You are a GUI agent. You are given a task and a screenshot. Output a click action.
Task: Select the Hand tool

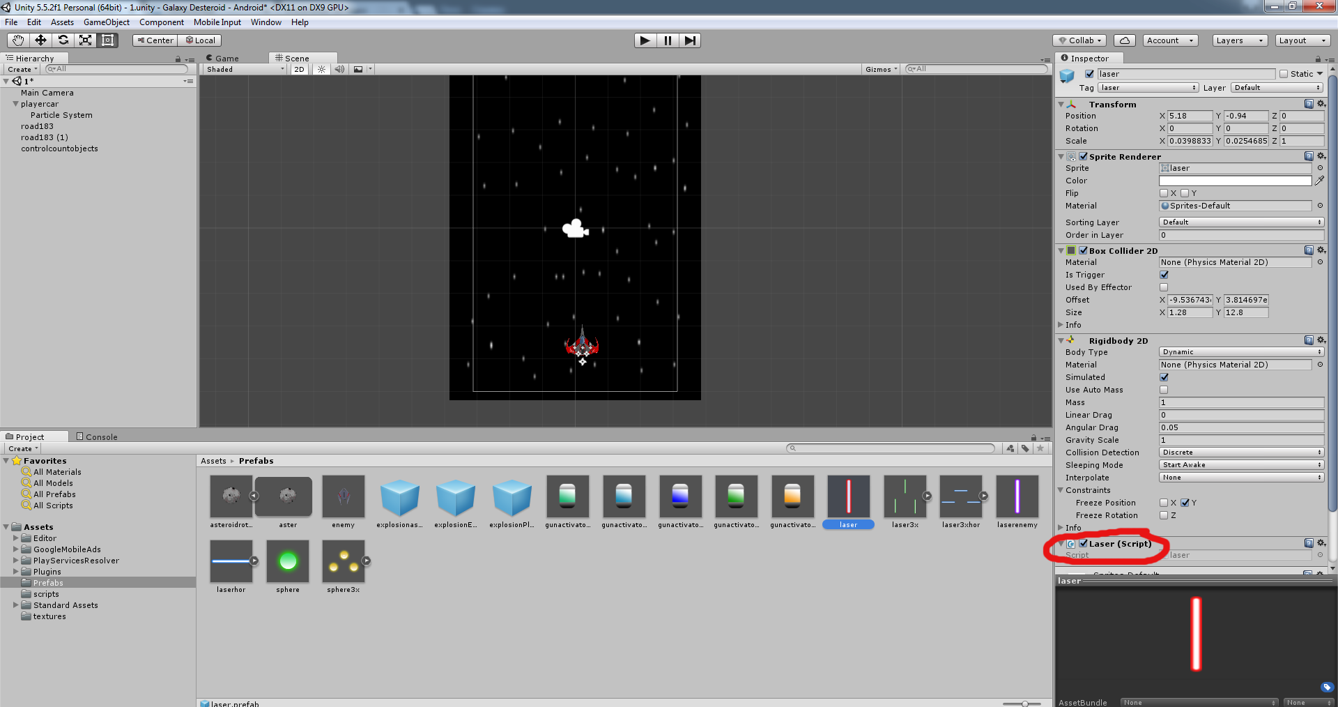pyautogui.click(x=18, y=40)
